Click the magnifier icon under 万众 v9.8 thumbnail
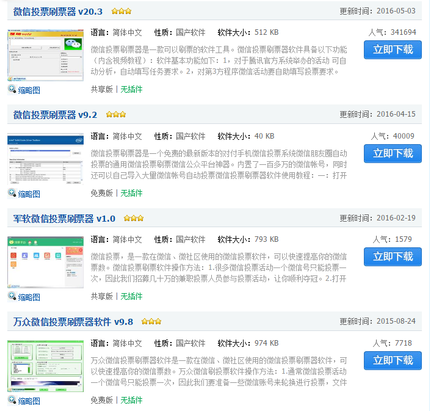This screenshot has height=411, width=431. pos(12,400)
